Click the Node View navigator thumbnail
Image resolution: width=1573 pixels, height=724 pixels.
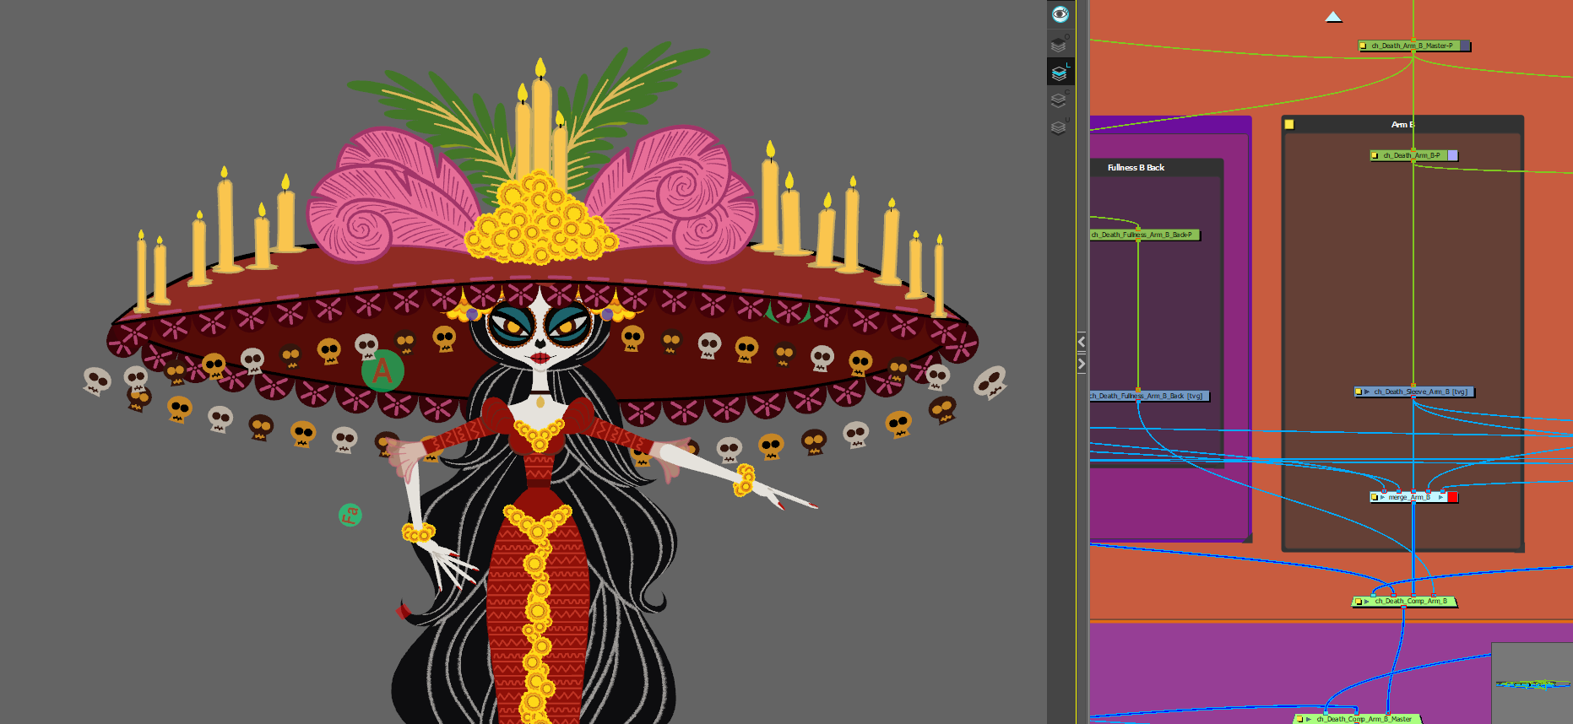(x=1532, y=683)
